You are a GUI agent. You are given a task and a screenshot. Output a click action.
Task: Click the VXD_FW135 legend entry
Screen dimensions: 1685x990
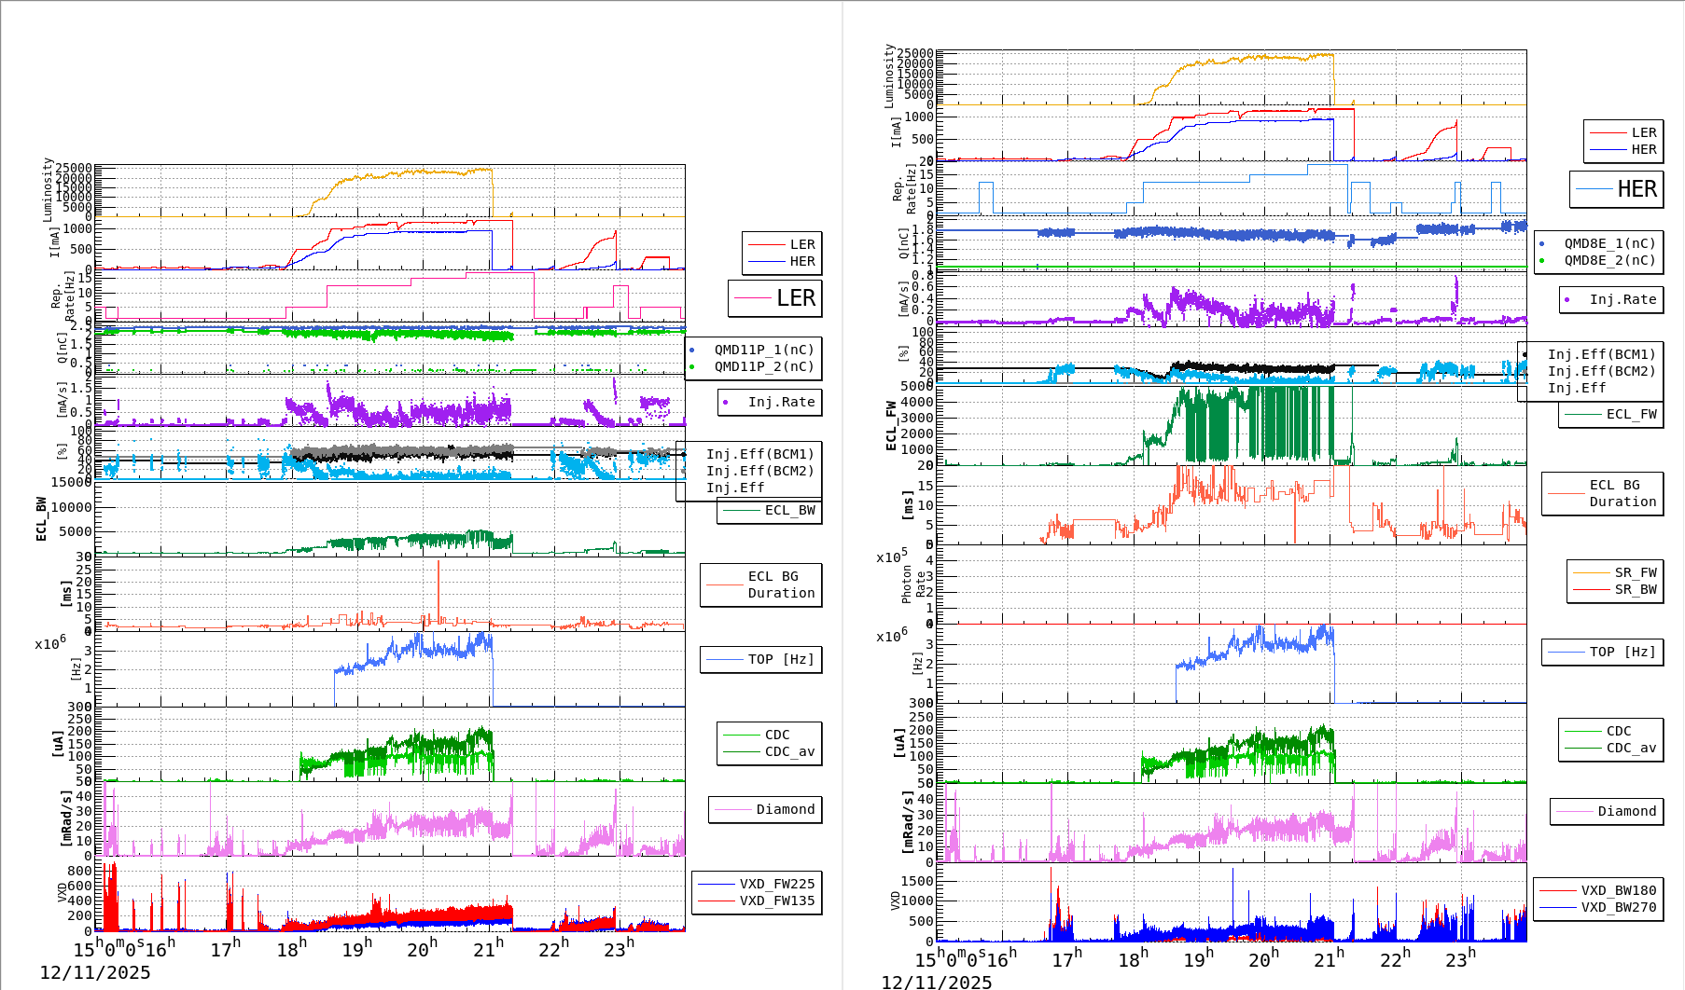tap(775, 901)
